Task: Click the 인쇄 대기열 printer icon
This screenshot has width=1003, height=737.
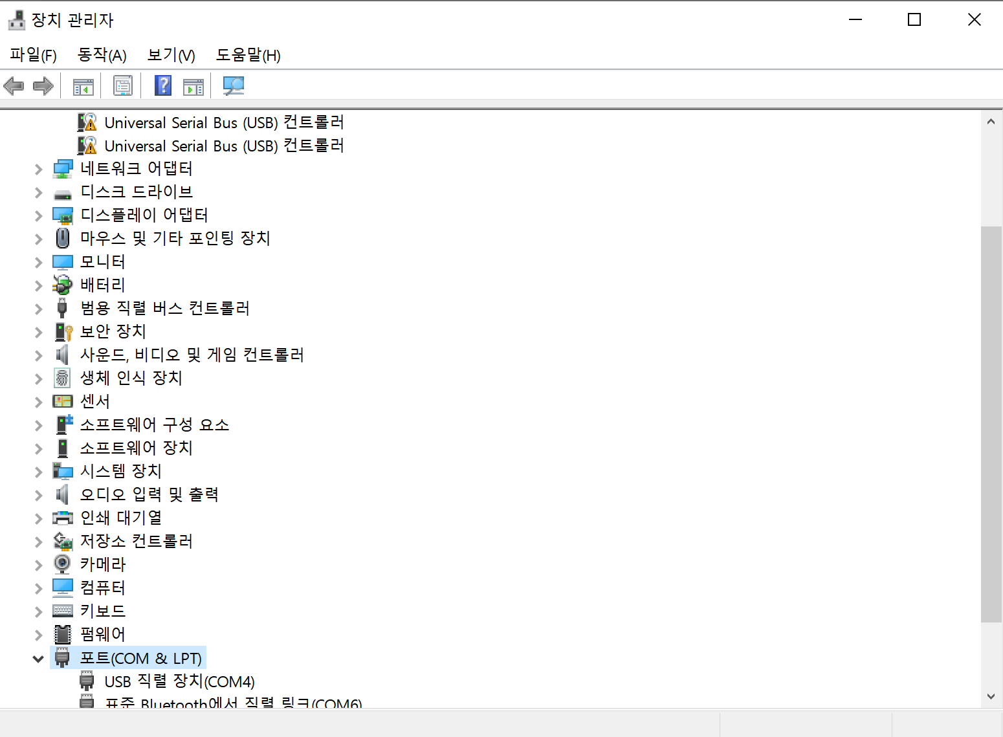Action: click(63, 518)
